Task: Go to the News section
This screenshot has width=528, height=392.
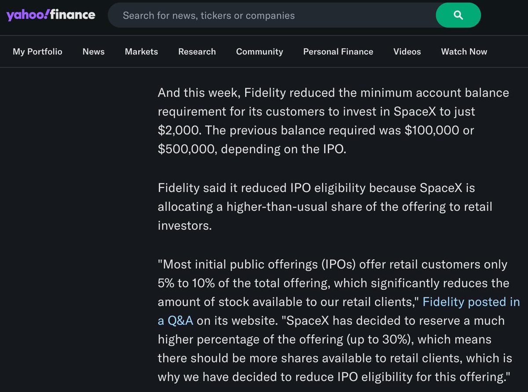Action: pos(94,51)
